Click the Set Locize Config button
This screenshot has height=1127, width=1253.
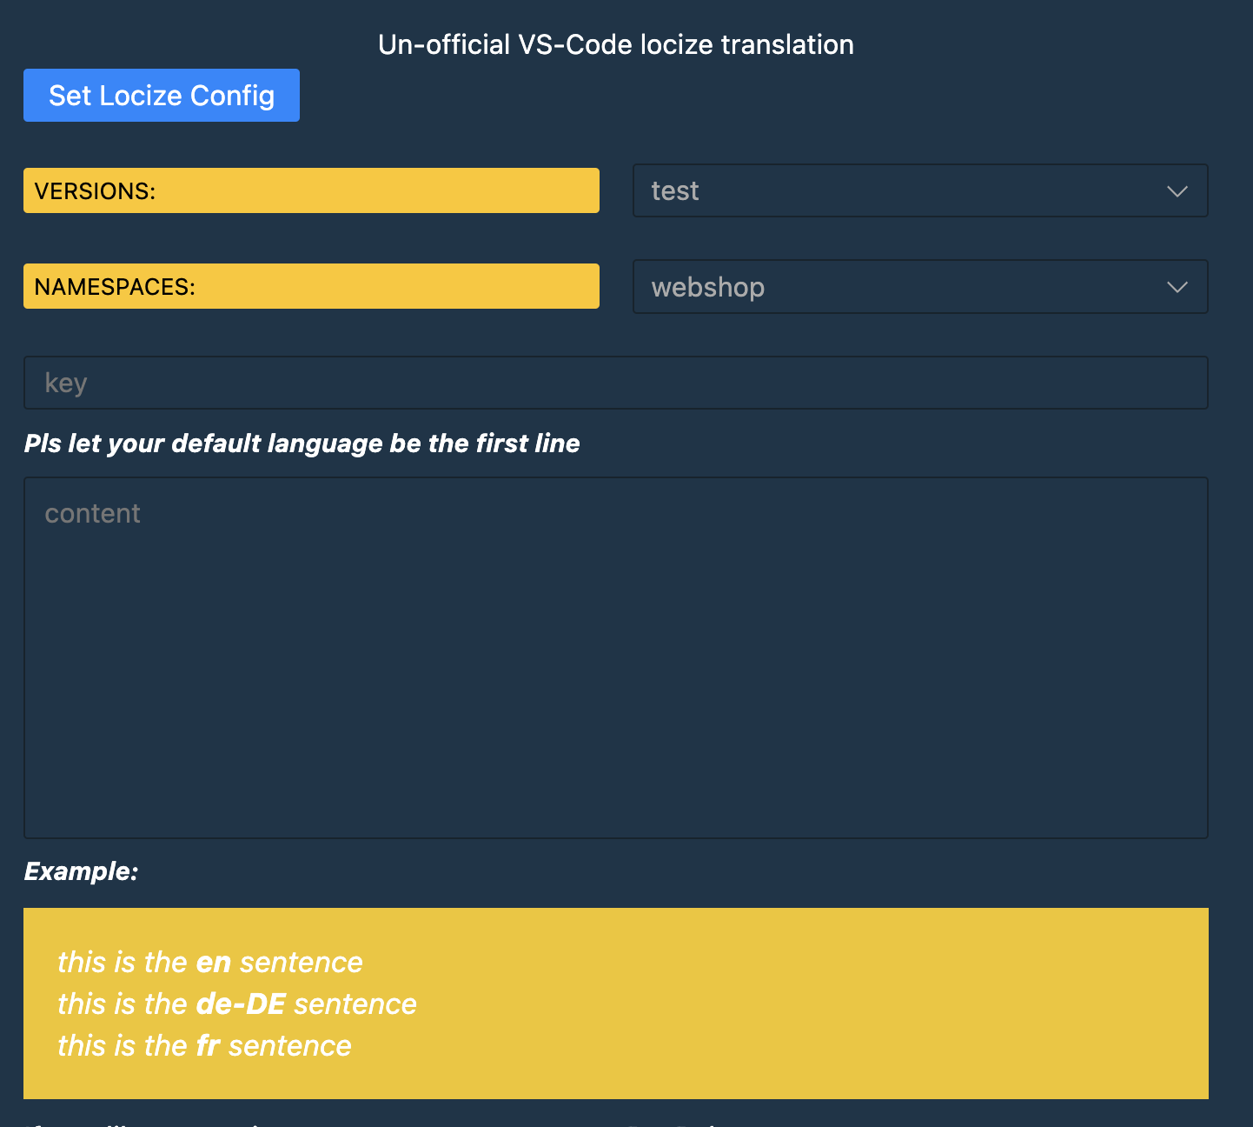point(162,96)
